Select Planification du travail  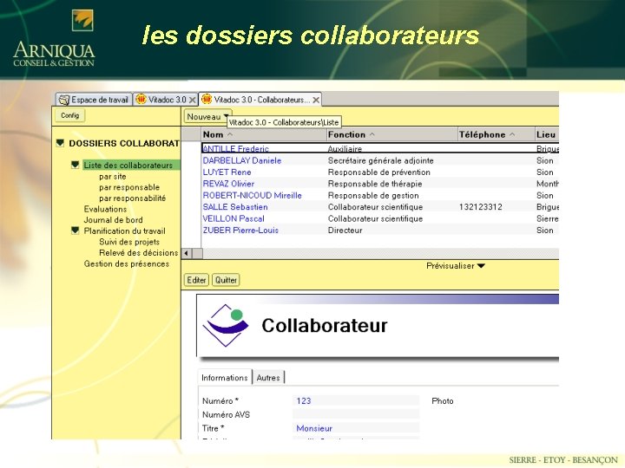124,231
